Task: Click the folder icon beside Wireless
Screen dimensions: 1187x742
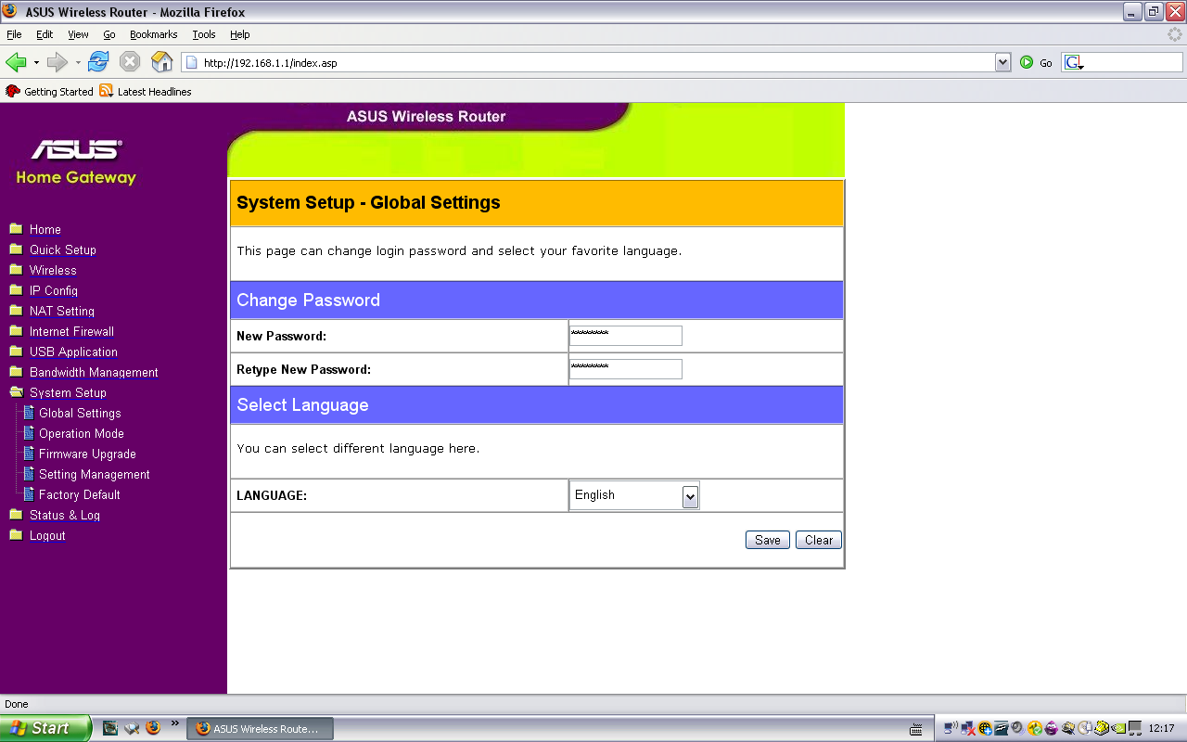Action: point(16,270)
